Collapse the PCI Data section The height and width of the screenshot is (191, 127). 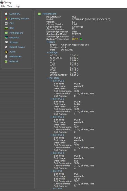pyautogui.click(x=48, y=78)
